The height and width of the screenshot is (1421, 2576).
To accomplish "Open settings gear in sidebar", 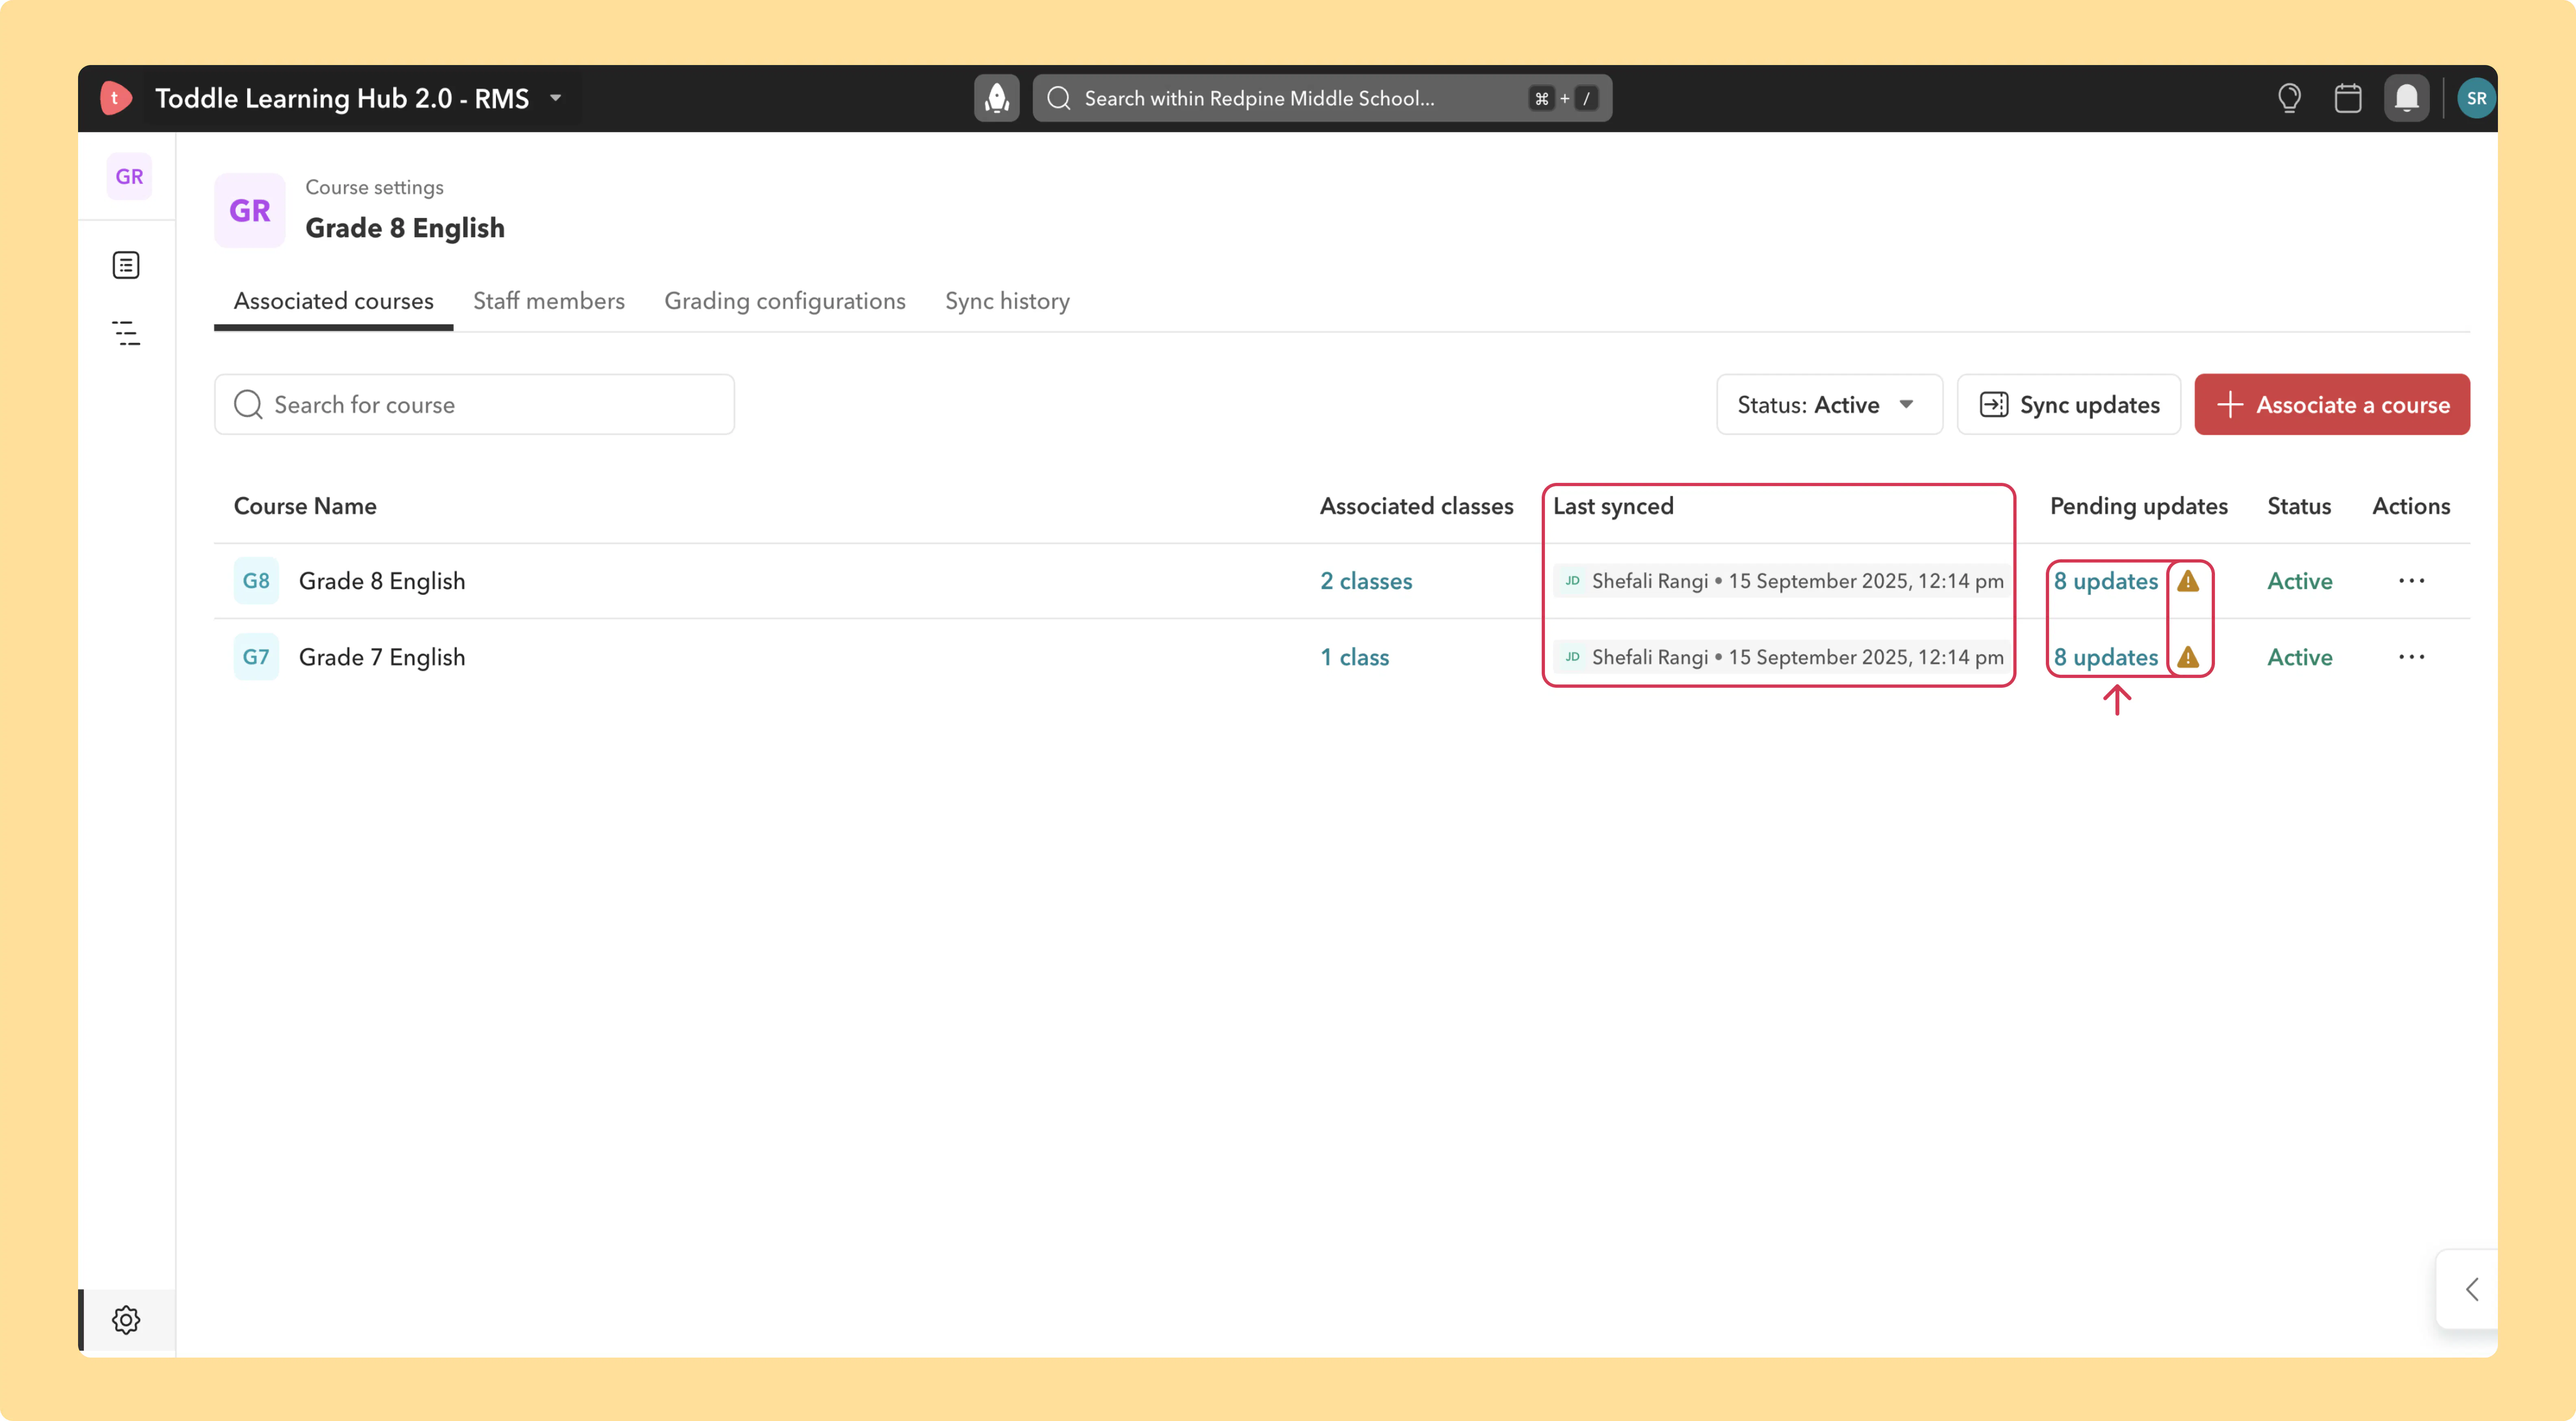I will (x=126, y=1320).
